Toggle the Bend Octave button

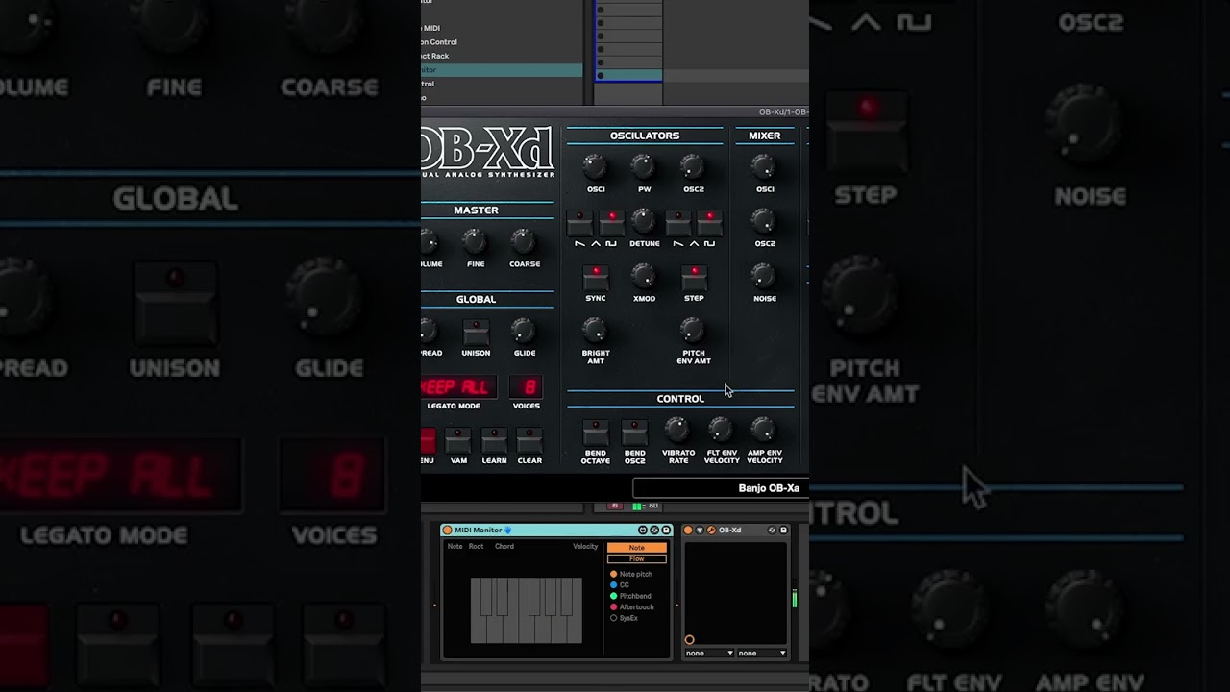pos(596,432)
